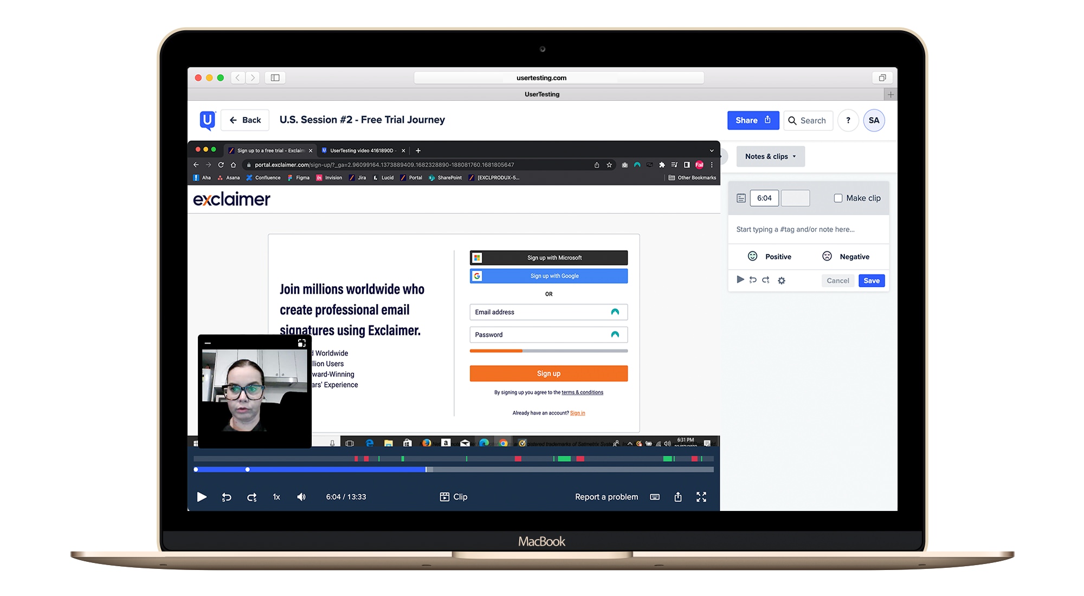Mark the note as Positive

coord(769,257)
